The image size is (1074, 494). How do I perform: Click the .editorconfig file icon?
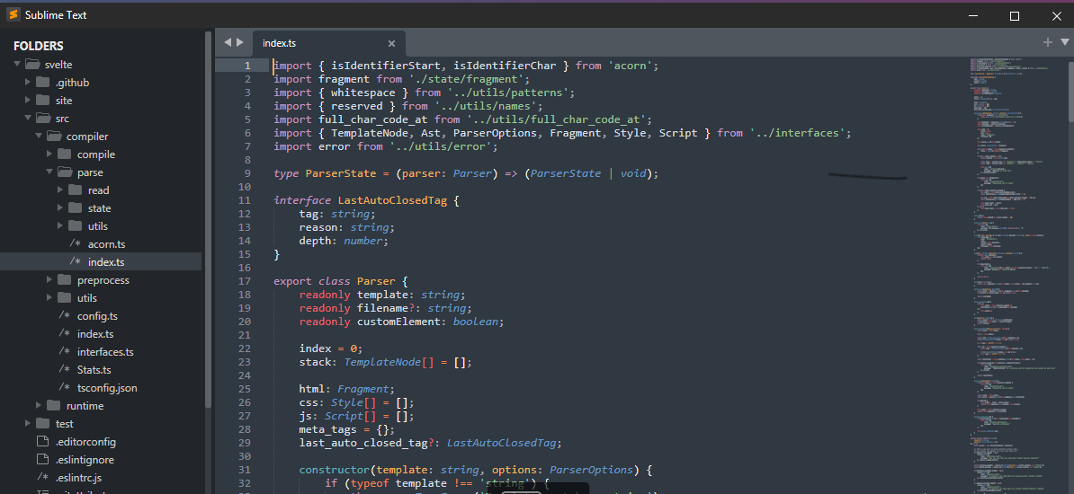coord(42,442)
